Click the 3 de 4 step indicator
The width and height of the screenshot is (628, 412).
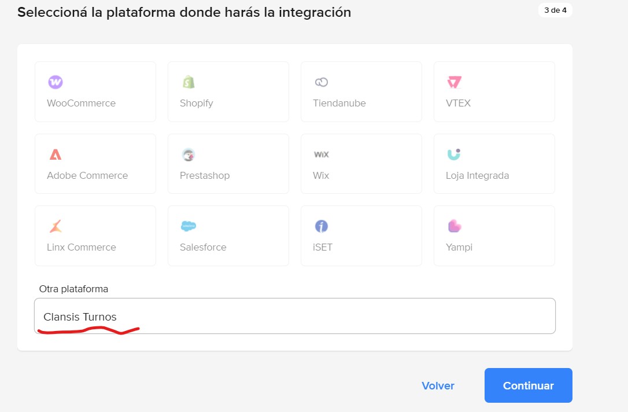coord(555,10)
